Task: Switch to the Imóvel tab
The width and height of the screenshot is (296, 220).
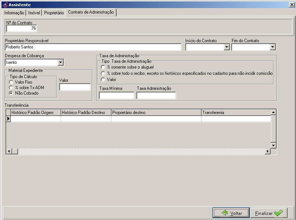Action: [34, 13]
